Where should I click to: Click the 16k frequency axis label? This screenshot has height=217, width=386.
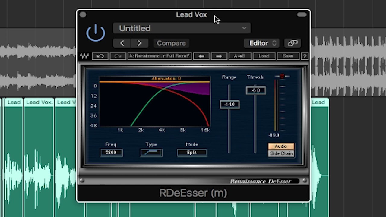(205, 130)
